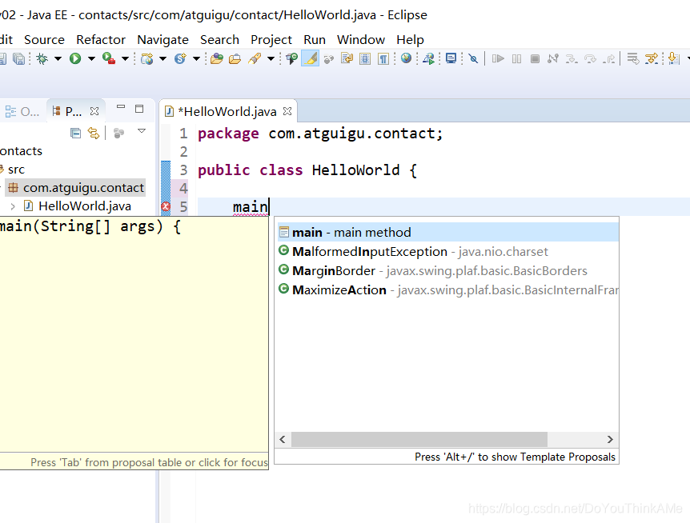Open Package Explorer View Menu triangle

[x=142, y=130]
